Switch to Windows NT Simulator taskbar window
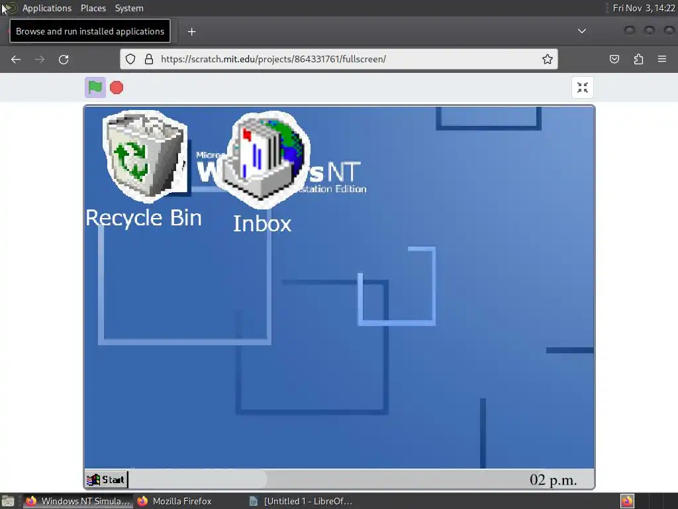 (78, 501)
